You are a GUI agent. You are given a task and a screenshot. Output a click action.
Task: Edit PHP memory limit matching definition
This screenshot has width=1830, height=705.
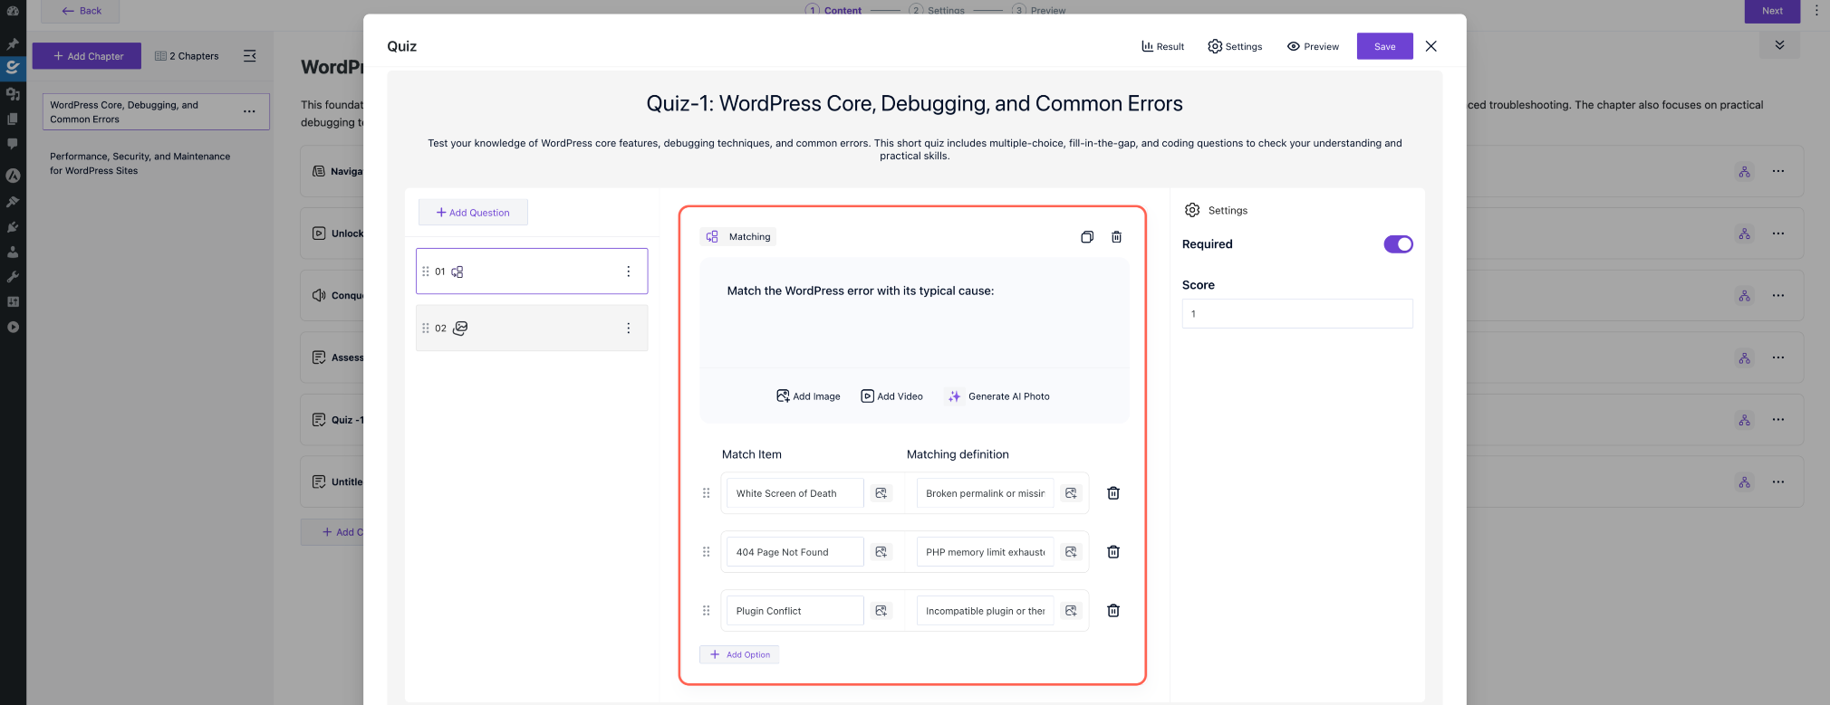(985, 552)
